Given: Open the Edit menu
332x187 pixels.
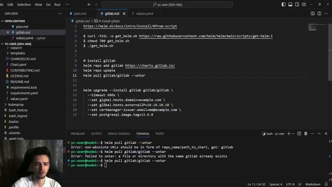Looking at the screenshot, I should click(x=10, y=5).
